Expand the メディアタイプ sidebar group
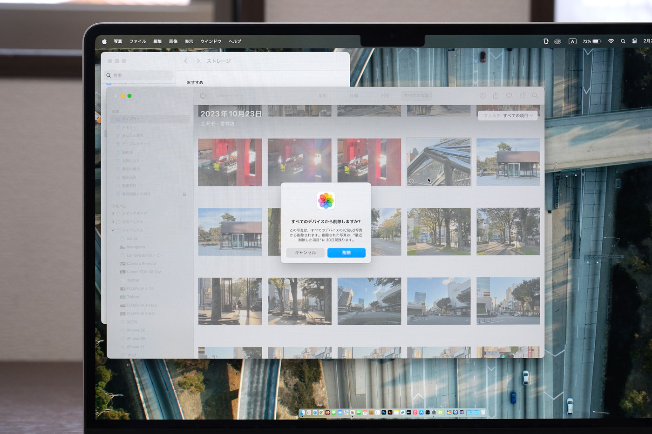 113,214
